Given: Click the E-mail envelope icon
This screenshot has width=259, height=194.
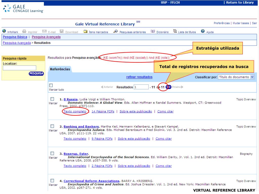Looking at the screenshot, I should click(44, 31).
